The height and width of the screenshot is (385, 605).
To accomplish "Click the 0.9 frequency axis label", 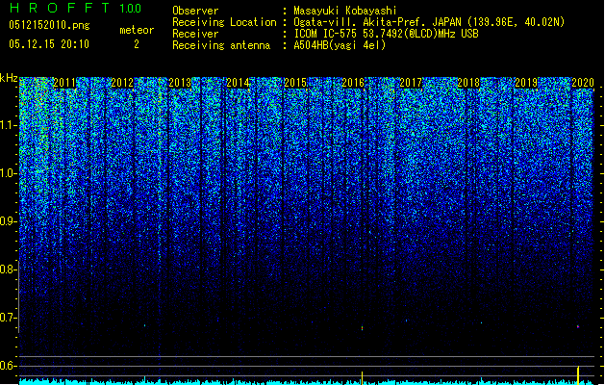I will (x=8, y=221).
